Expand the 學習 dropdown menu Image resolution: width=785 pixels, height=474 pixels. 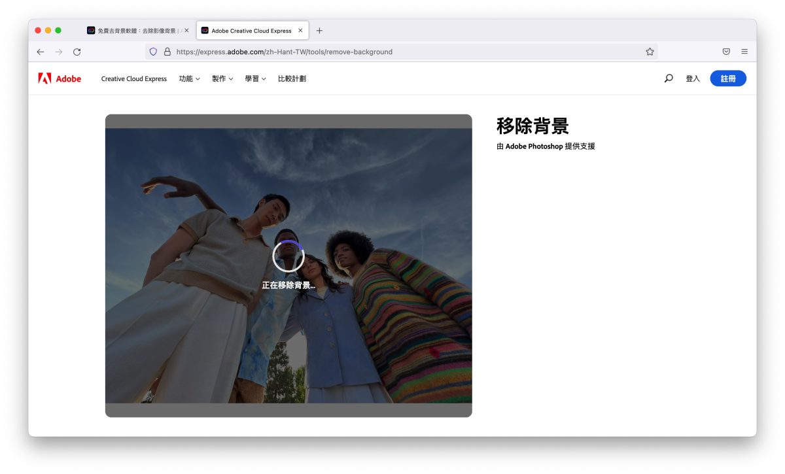pos(256,79)
